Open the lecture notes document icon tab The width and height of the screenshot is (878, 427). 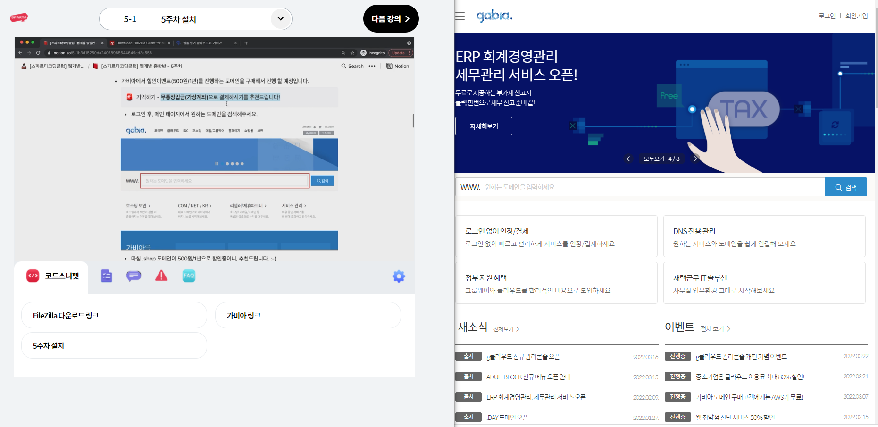click(107, 276)
